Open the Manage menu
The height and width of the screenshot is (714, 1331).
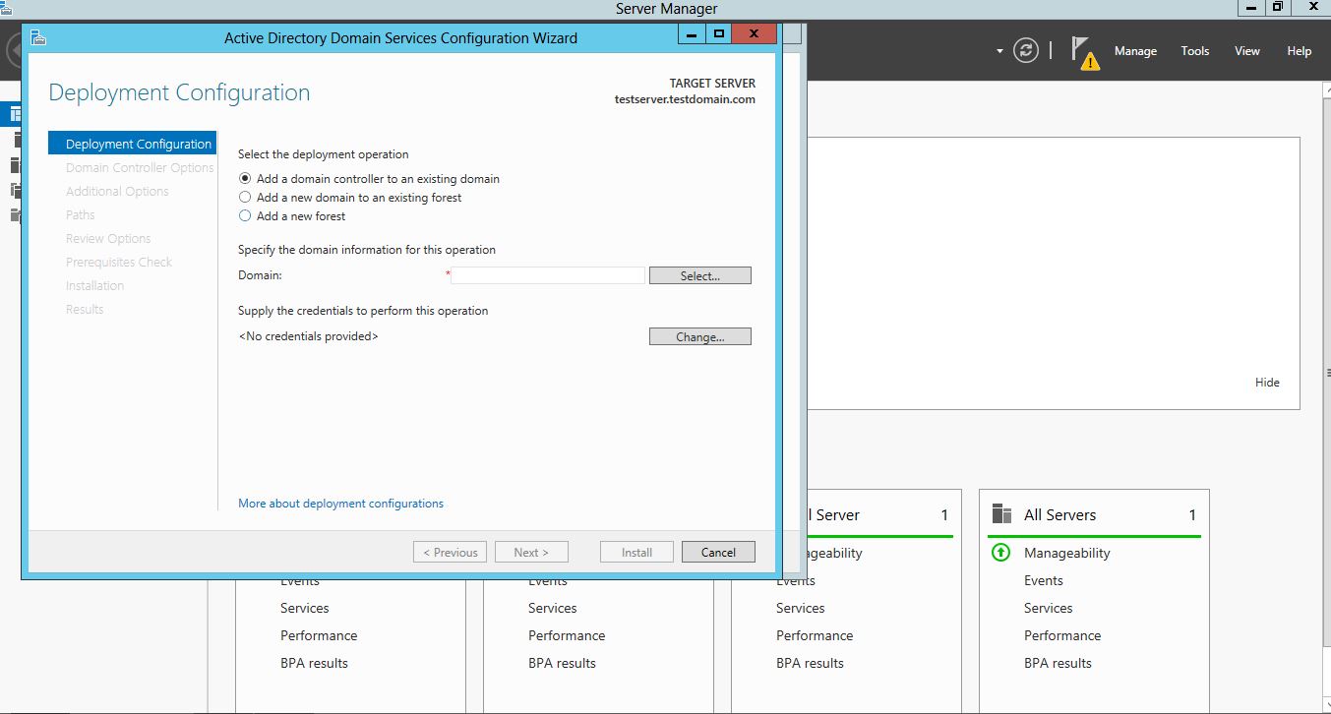click(x=1135, y=51)
